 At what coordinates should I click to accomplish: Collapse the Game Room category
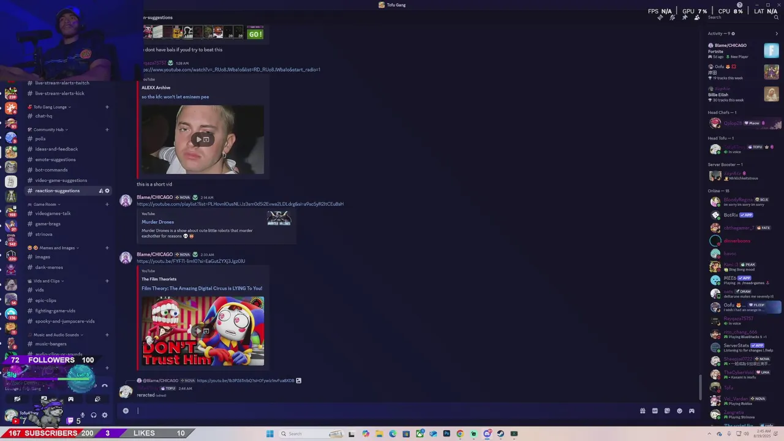[46, 205]
